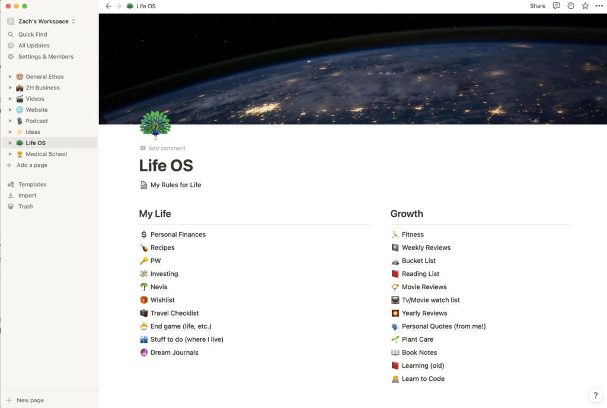Expand the Life OS page tree
The width and height of the screenshot is (607, 408).
pyautogui.click(x=10, y=143)
